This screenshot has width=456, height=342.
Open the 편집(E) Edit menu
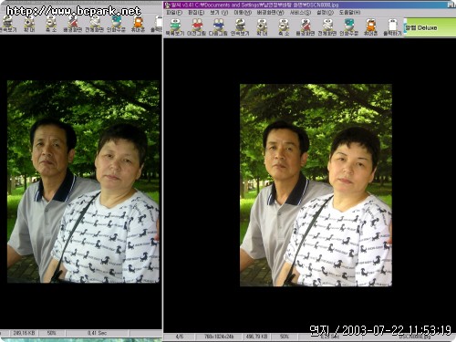(x=196, y=13)
